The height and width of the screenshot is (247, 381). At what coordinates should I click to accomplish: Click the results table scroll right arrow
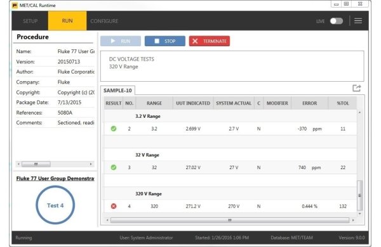[x=353, y=220]
